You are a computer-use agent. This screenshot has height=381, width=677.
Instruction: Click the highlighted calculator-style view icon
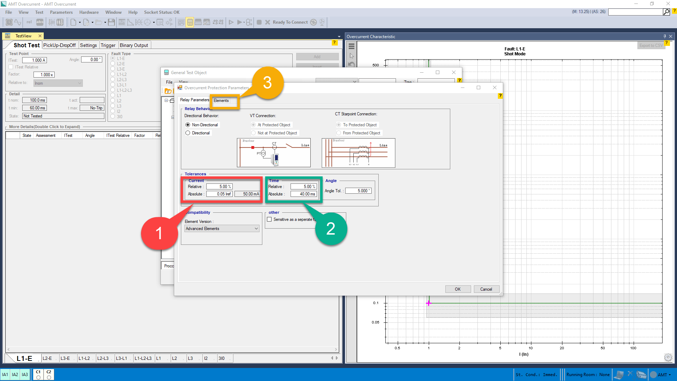coord(190,22)
